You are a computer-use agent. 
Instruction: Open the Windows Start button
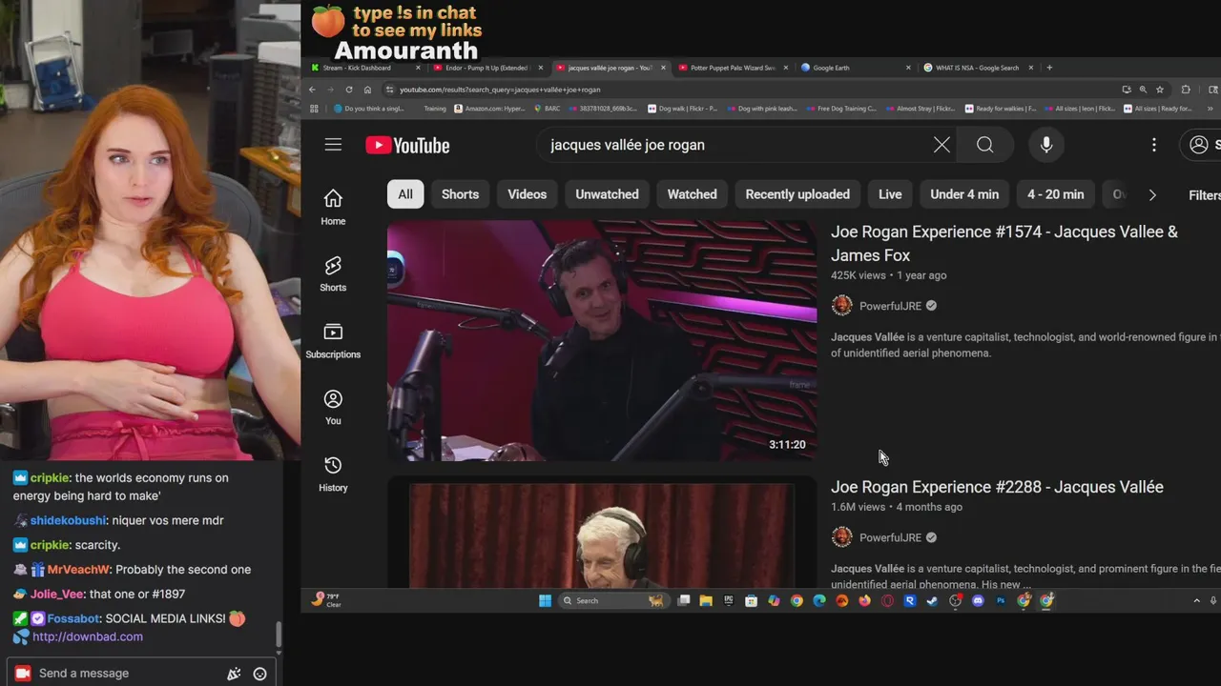[x=545, y=600]
